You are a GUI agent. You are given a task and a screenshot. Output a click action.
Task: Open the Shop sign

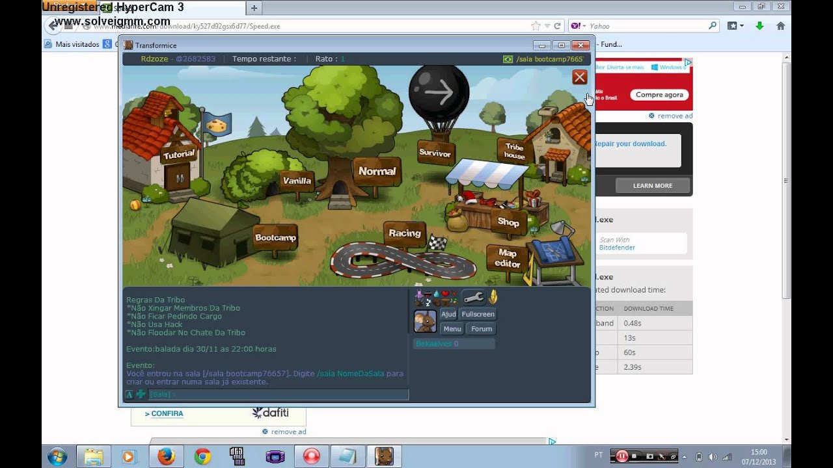coord(508,222)
